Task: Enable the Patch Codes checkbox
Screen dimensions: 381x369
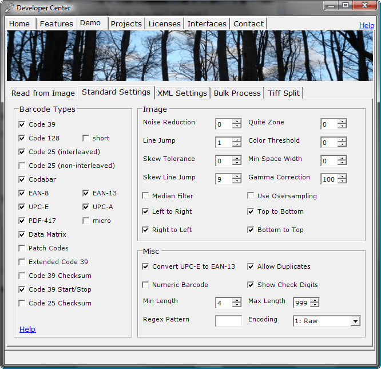Action: pyautogui.click(x=22, y=248)
